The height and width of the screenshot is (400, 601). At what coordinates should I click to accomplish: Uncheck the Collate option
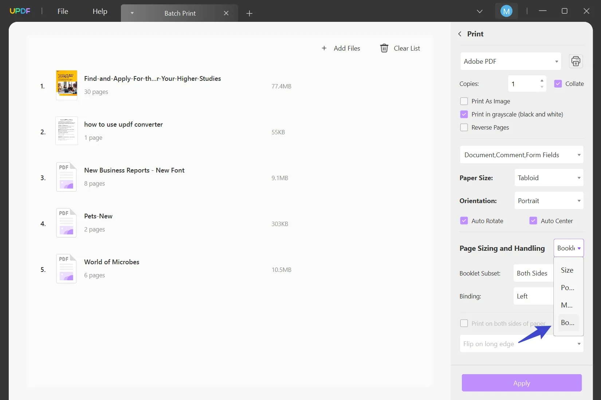tap(558, 83)
